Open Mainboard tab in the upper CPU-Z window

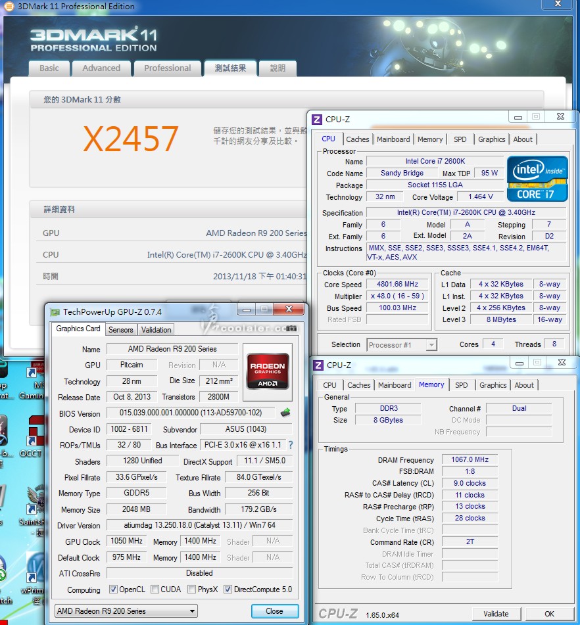coord(393,139)
